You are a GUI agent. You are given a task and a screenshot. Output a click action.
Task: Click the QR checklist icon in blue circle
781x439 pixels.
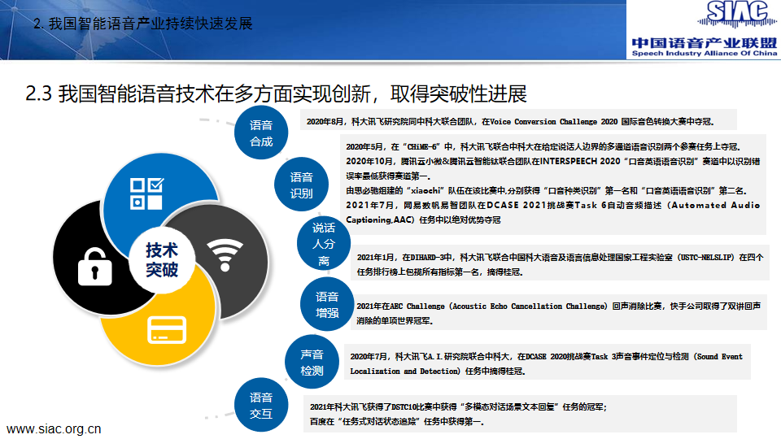pos(146,193)
